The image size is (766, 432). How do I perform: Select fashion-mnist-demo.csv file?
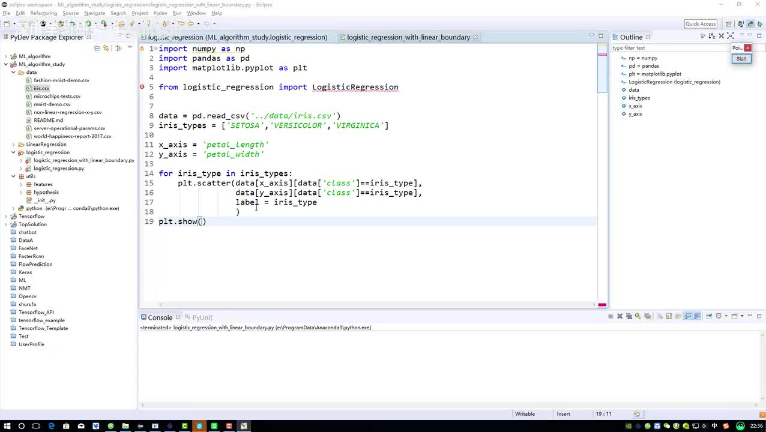(x=61, y=80)
